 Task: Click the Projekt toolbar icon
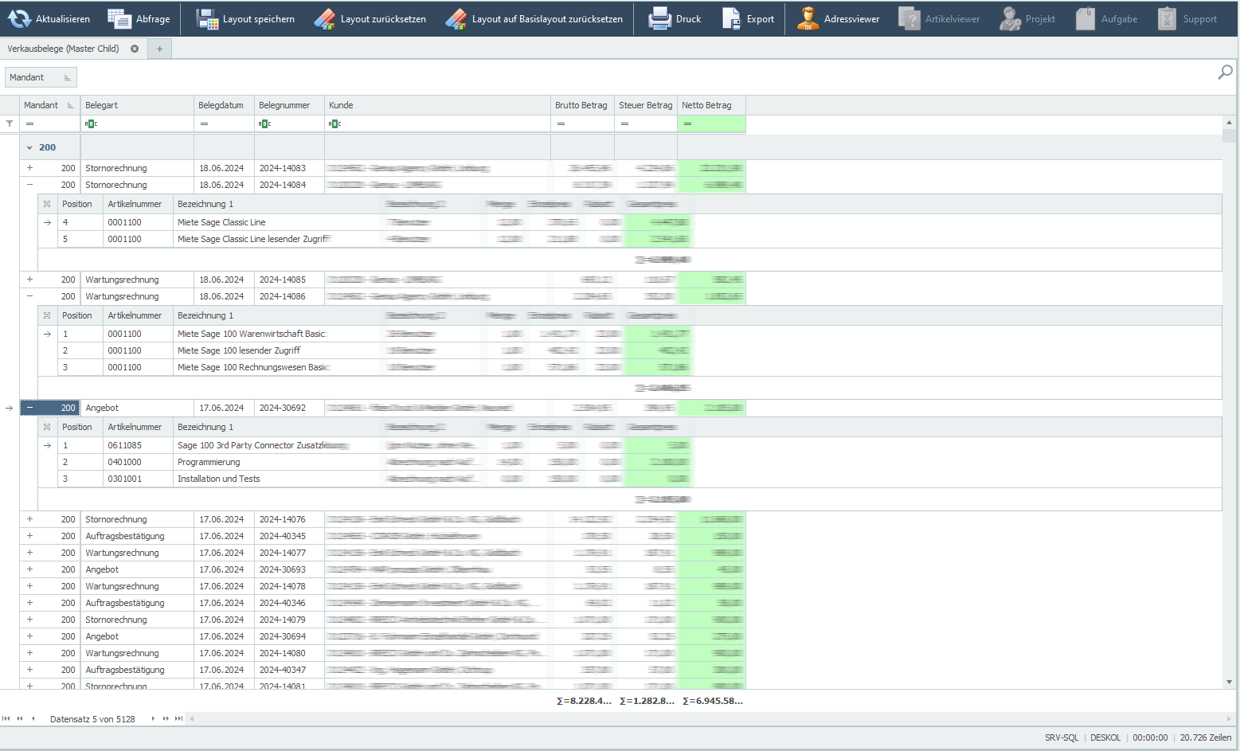pos(1011,18)
